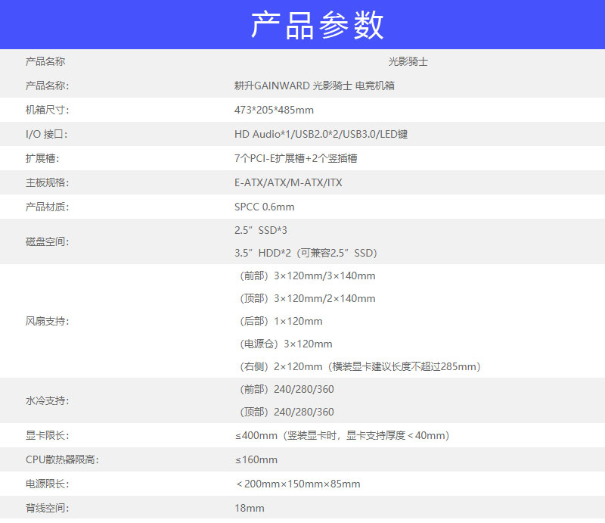Click the 产品参数 header title
Viewport: 605px width, 523px height.
tap(317, 25)
